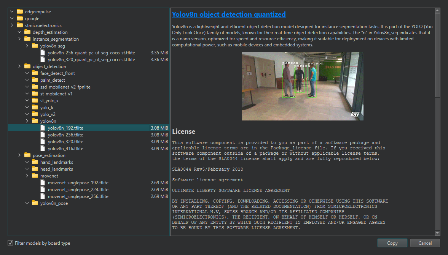The width and height of the screenshot is (448, 255).
Task: Click file icon of yolov8n_320.tflite
Action: coord(43,142)
